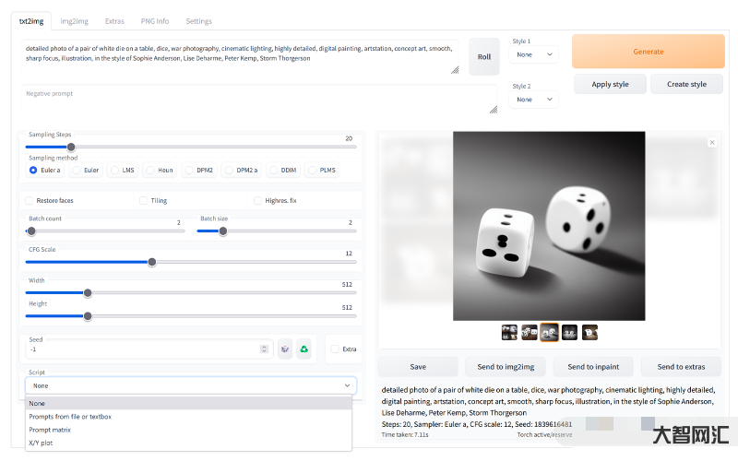Viewport: 738px width, 461px height.
Task: Choose X/Y plot from Script list
Action: pyautogui.click(x=41, y=443)
